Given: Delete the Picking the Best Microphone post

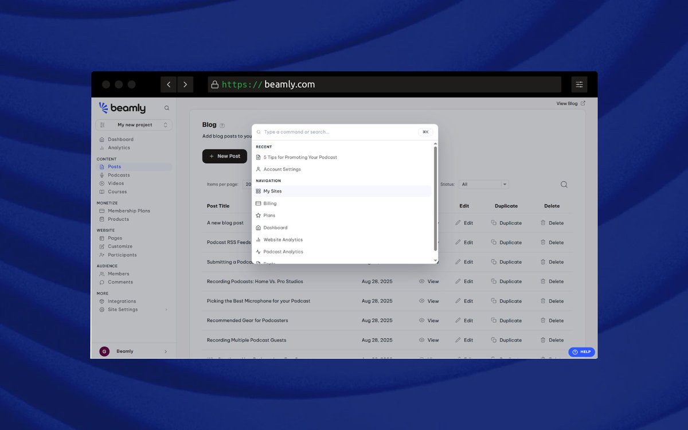Looking at the screenshot, I should [552, 301].
